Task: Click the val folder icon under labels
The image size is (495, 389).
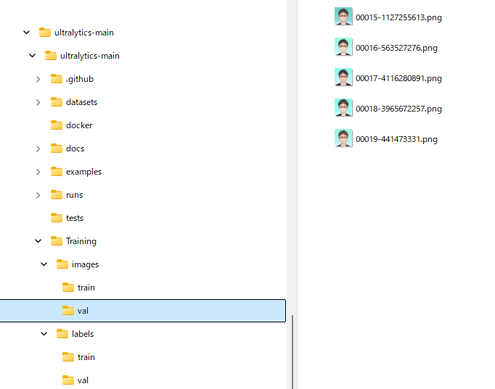Action: 68,380
